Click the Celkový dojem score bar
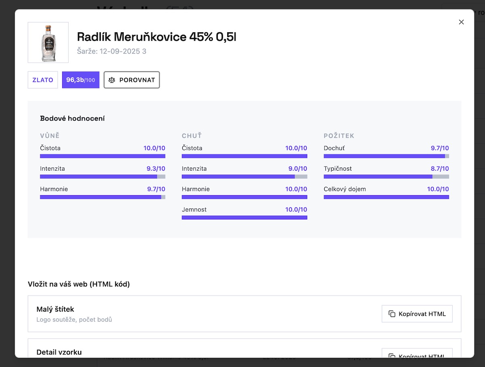The width and height of the screenshot is (485, 367). pos(386,197)
